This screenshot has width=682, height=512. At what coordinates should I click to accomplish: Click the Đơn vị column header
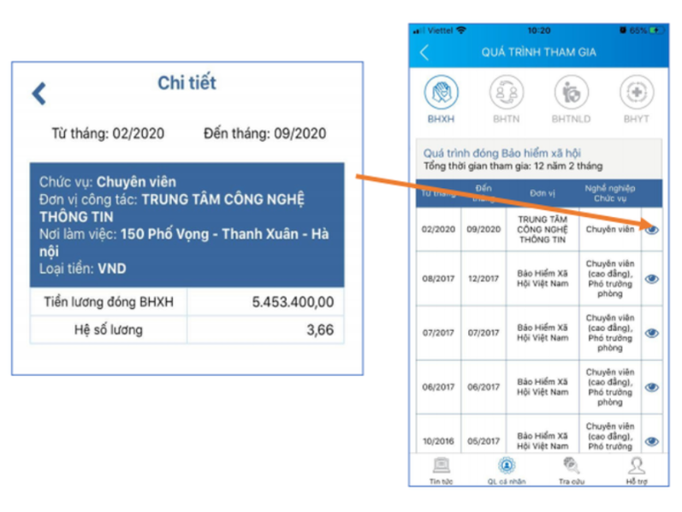(543, 192)
